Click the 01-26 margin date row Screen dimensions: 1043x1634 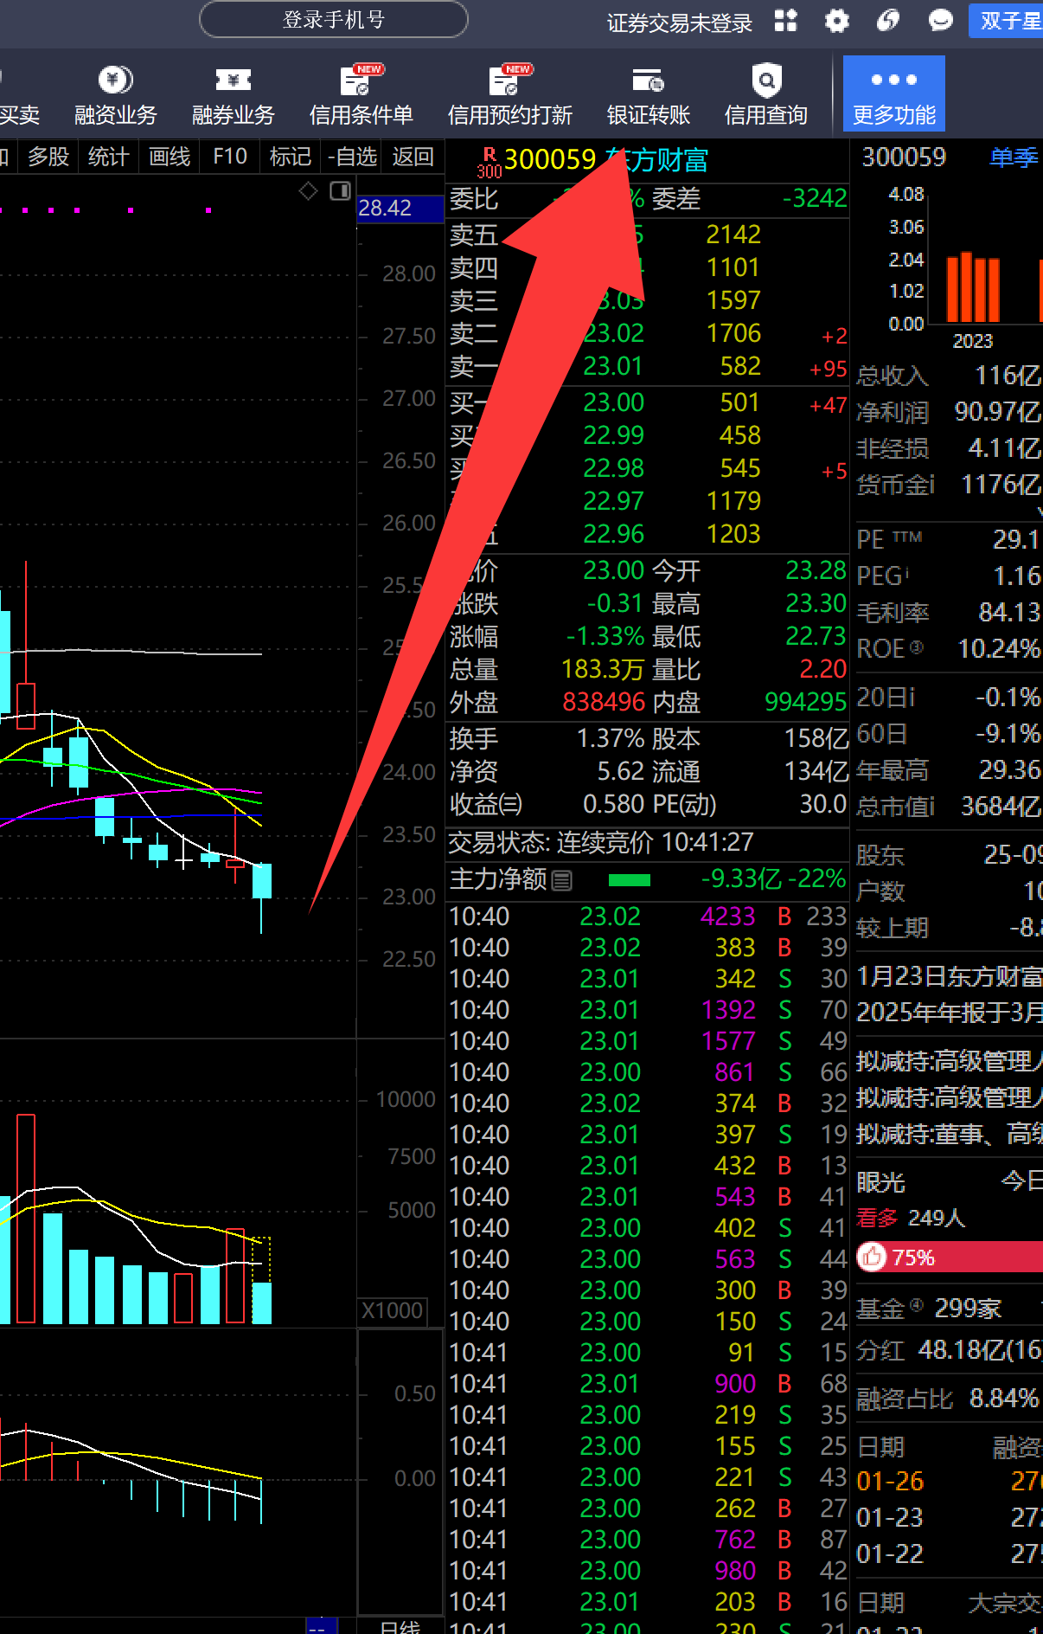pos(949,1482)
